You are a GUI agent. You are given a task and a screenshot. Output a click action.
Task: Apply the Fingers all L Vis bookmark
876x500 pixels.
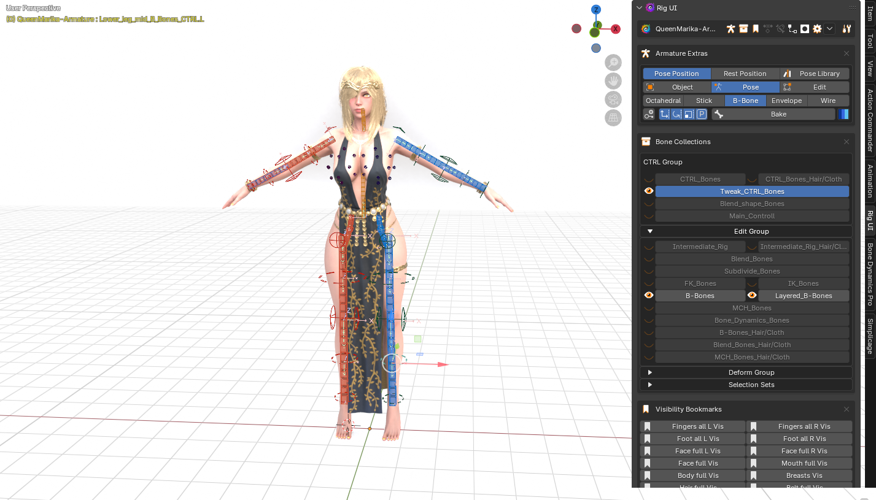[693, 426]
